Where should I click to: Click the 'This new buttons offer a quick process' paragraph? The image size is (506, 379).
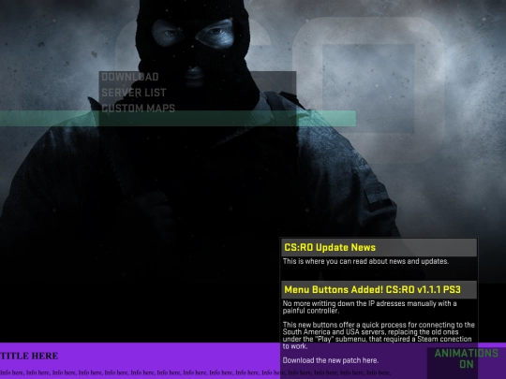click(379, 336)
